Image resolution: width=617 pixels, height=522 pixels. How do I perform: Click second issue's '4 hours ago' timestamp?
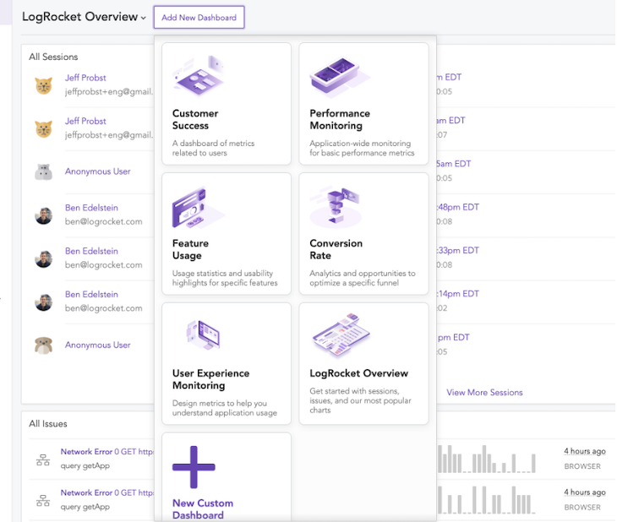click(x=585, y=492)
